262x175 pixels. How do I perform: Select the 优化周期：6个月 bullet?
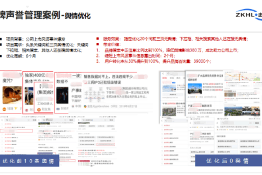pyautogui.click(x=21, y=56)
